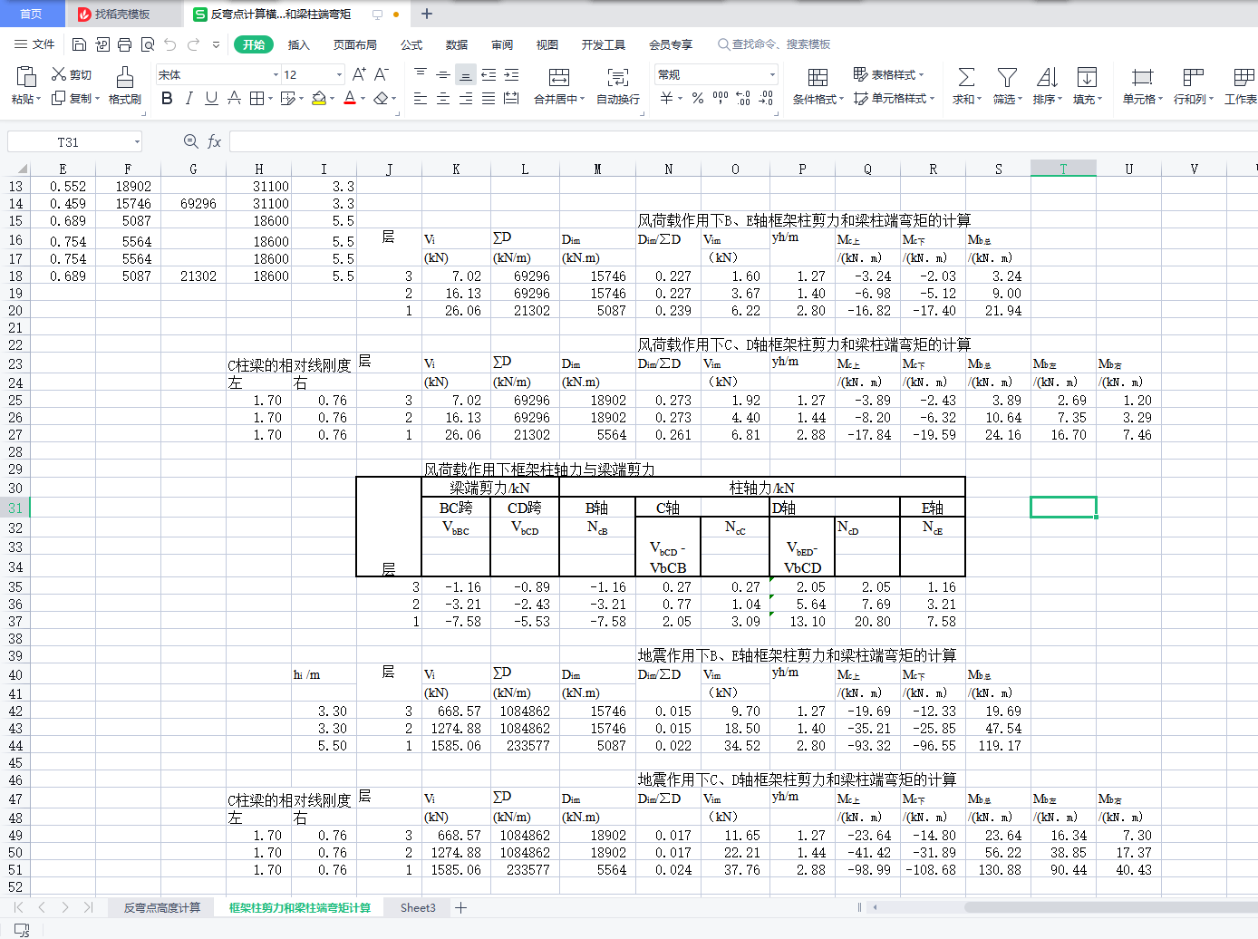The image size is (1258, 939).
Task: Undo the last action
Action: tap(169, 44)
